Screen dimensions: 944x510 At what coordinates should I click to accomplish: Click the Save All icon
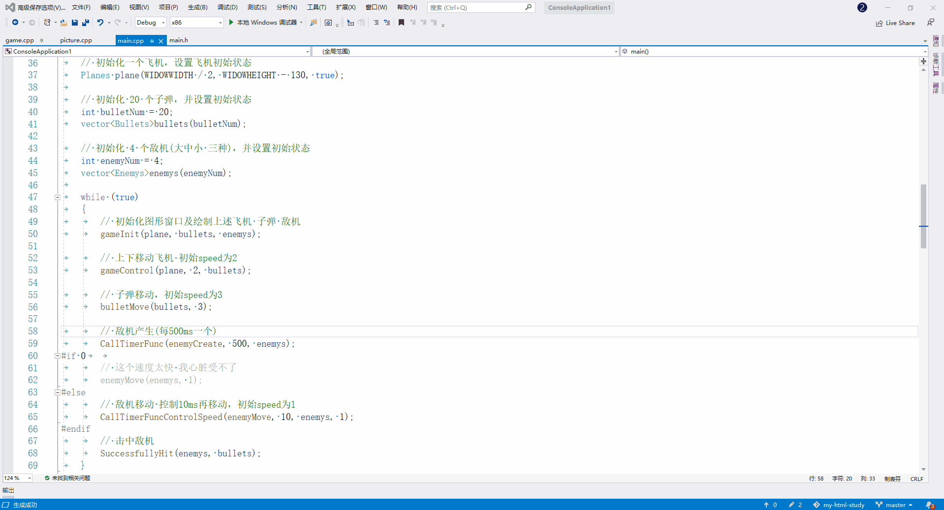coord(86,23)
